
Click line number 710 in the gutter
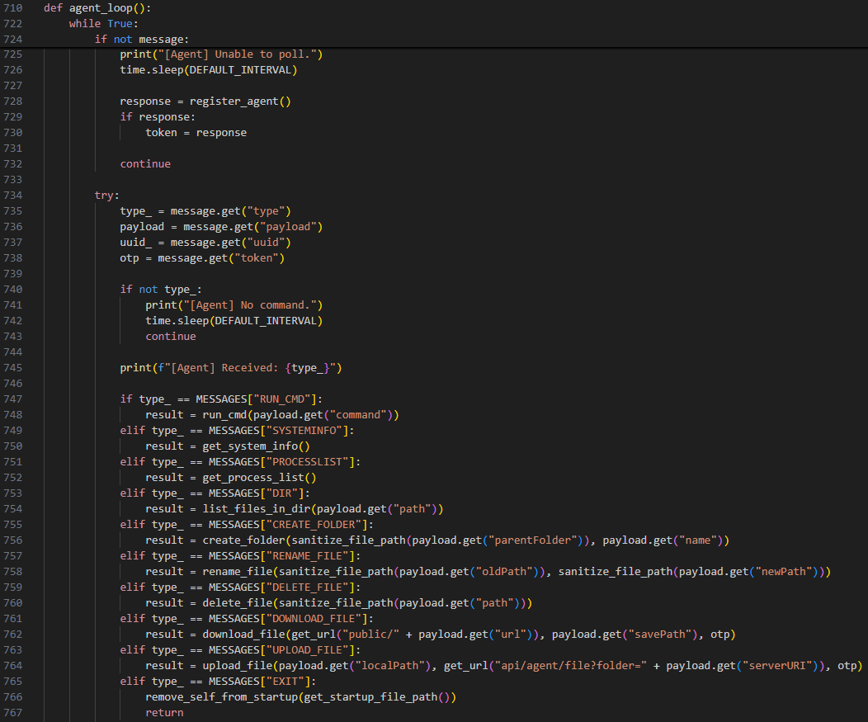12,7
